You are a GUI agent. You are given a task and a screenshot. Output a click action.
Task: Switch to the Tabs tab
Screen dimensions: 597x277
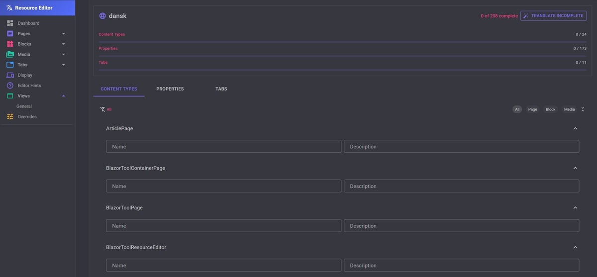pyautogui.click(x=221, y=89)
